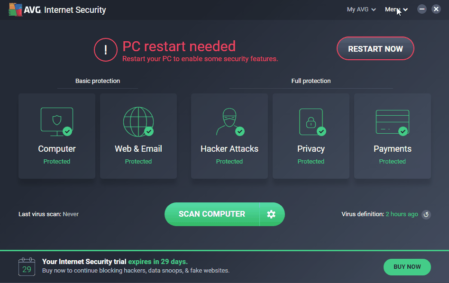Viewport: 449px width, 283px height.
Task: Click the red exclamation warning icon
Action: click(x=106, y=50)
